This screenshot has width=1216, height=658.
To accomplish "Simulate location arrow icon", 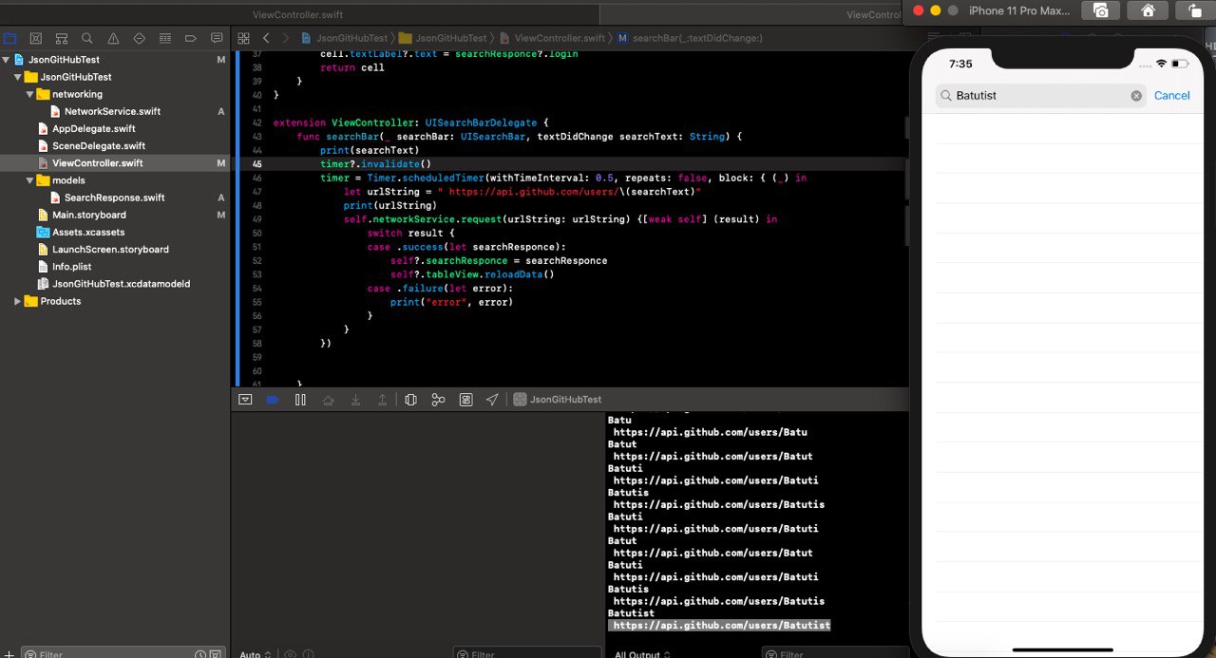I will click(x=492, y=400).
